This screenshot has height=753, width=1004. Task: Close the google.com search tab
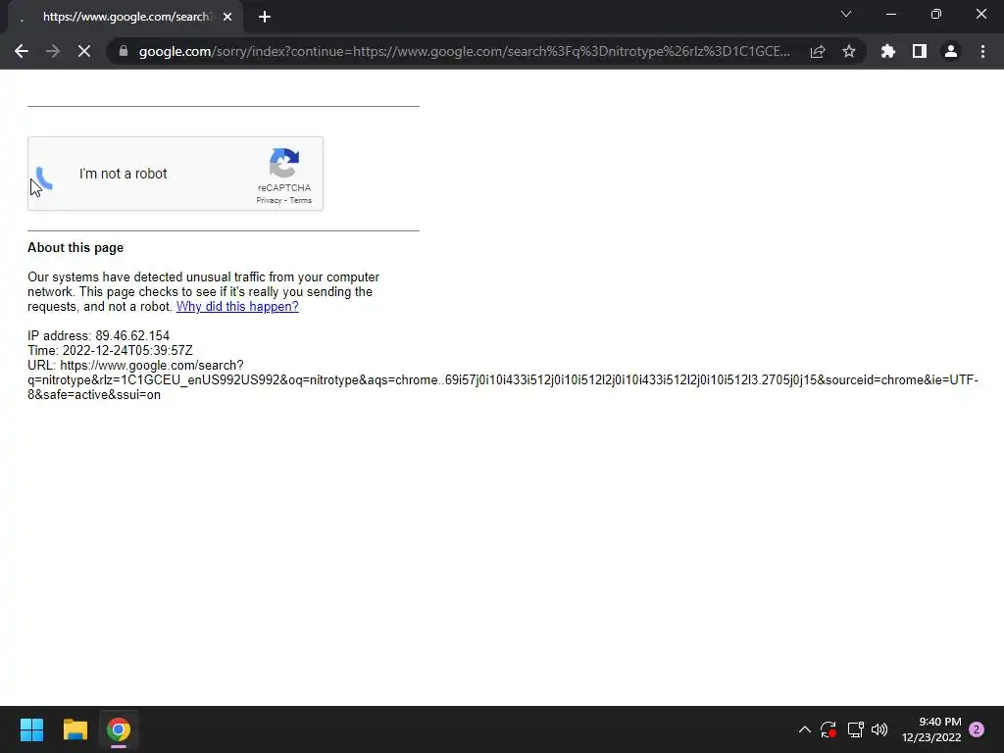point(227,17)
